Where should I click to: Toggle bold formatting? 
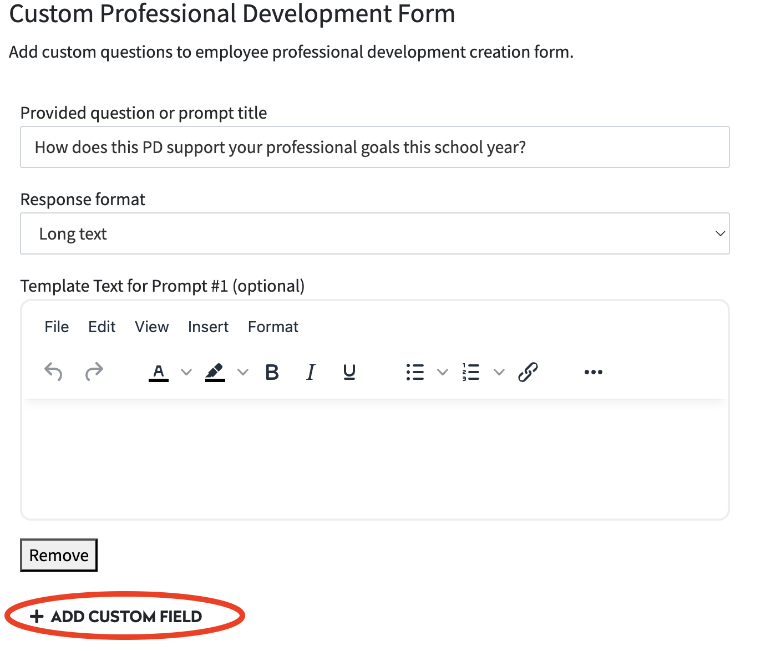pos(272,372)
